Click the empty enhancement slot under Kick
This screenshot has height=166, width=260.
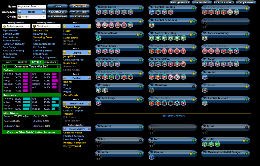click(205, 25)
